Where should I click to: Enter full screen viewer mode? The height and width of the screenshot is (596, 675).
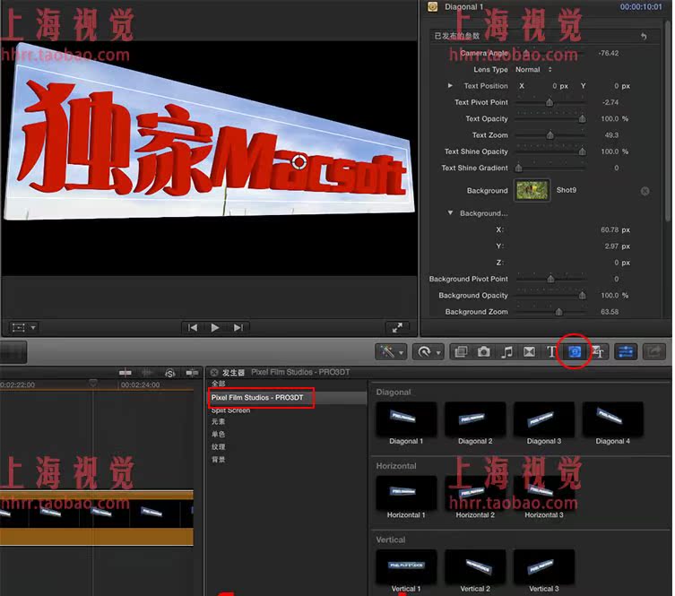coord(397,328)
